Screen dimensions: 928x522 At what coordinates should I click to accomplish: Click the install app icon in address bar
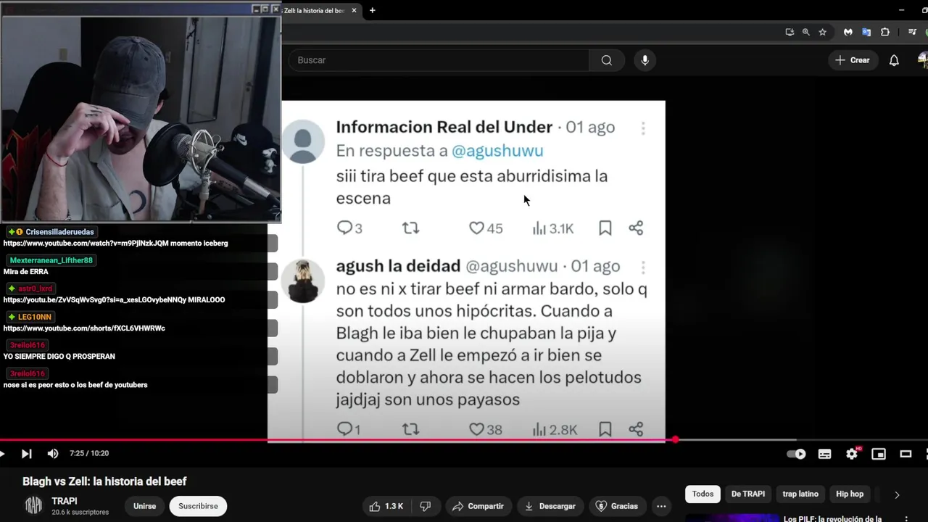(x=790, y=32)
